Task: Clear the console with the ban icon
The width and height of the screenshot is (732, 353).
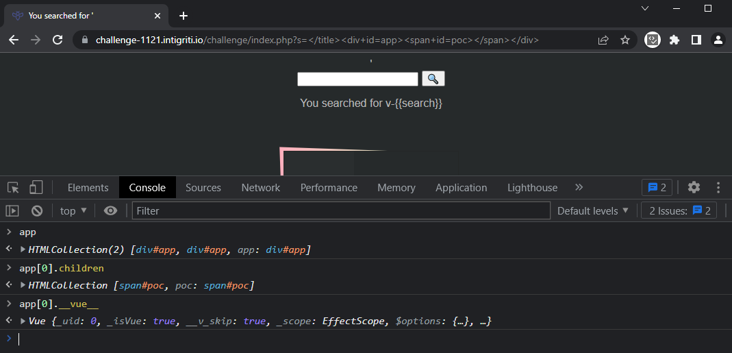Action: coord(37,210)
